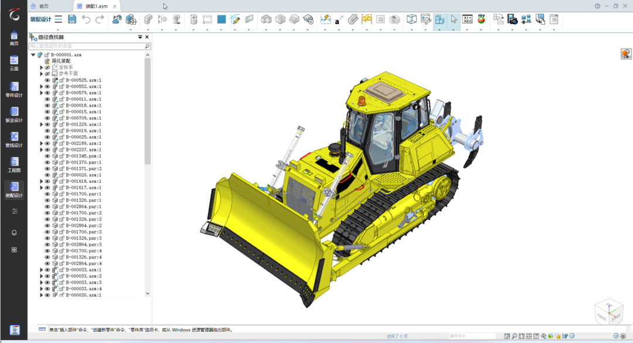This screenshot has width=633, height=343.
Task: Select 简化装配 in the tree
Action: pos(61,61)
